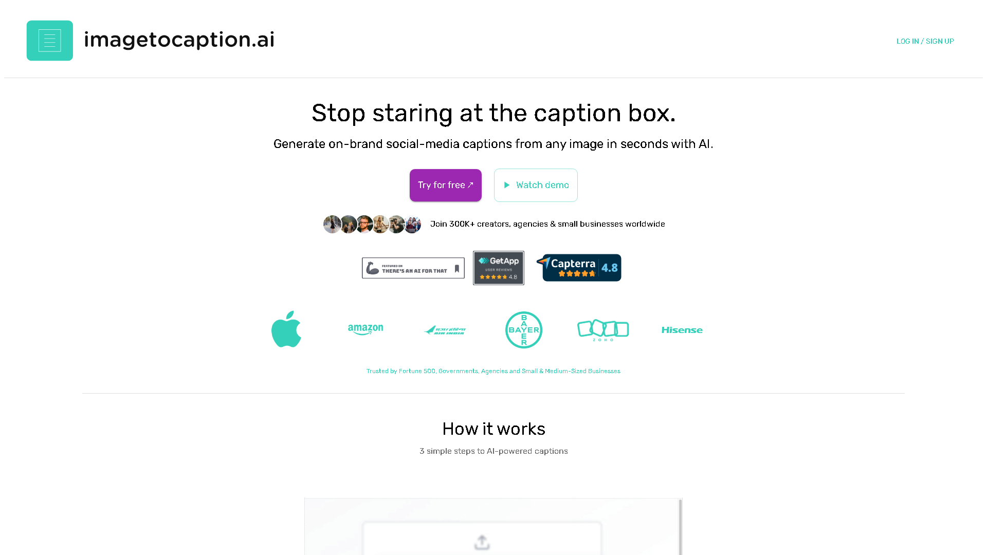This screenshot has height=555, width=987.
Task: Select the Hisense company logo
Action: pyautogui.click(x=682, y=329)
